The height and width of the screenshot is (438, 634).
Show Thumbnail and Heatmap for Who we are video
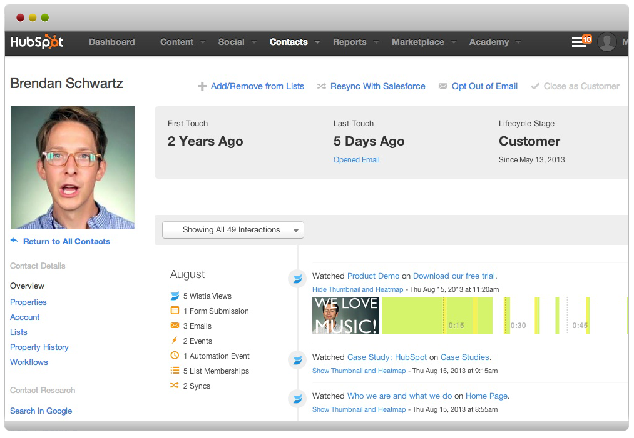[359, 409]
